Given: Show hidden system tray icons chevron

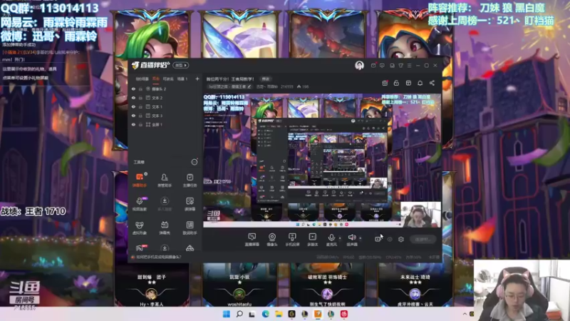Looking at the screenshot, I should (465, 314).
